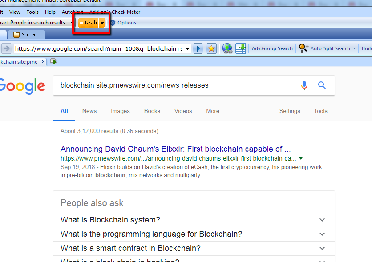The image size is (372, 262).
Task: Click the 'About 3,12,000 results' text
Action: (109, 131)
